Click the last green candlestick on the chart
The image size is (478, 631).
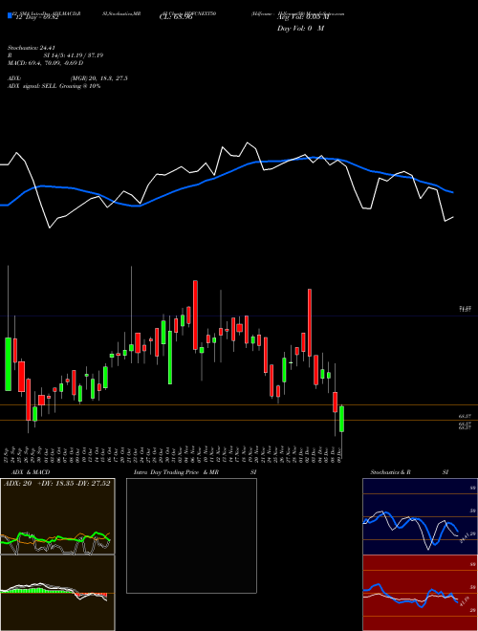pos(341,419)
